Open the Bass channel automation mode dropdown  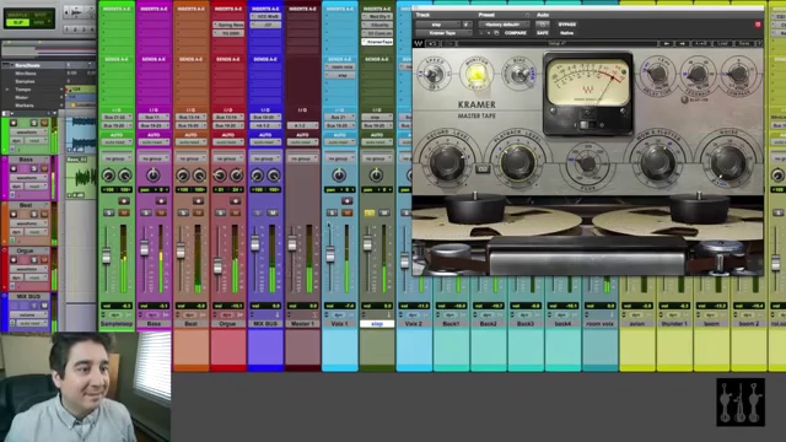pos(154,142)
